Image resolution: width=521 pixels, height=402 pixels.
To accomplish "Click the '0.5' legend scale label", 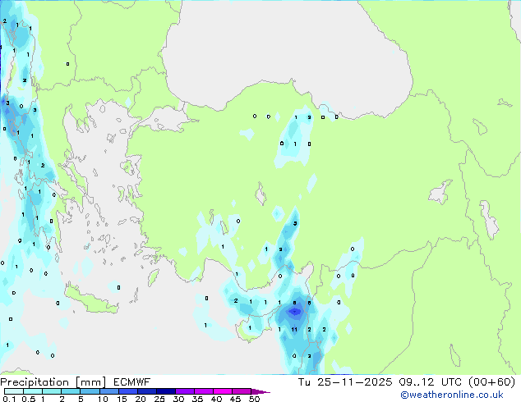I will 28,399.
